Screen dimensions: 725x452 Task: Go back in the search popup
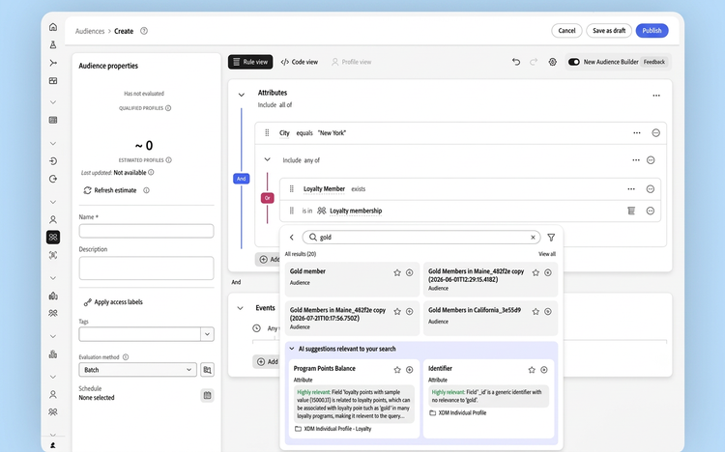tap(292, 238)
